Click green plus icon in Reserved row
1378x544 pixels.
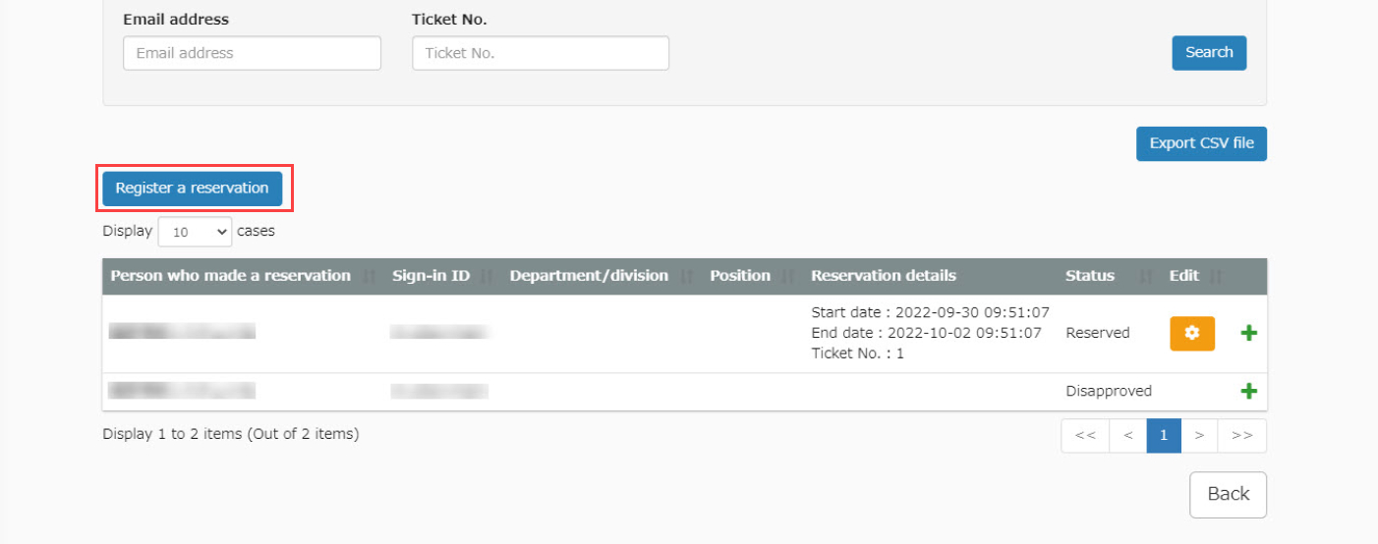[1248, 333]
